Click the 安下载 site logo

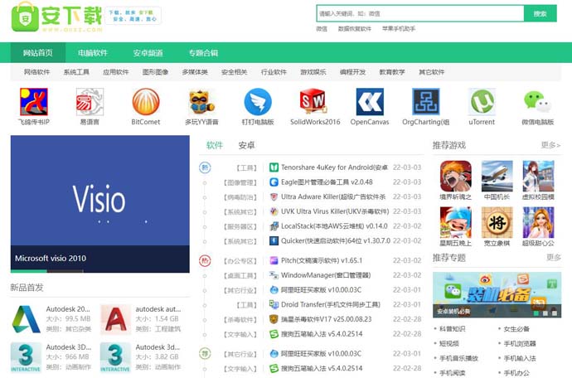pos(56,17)
